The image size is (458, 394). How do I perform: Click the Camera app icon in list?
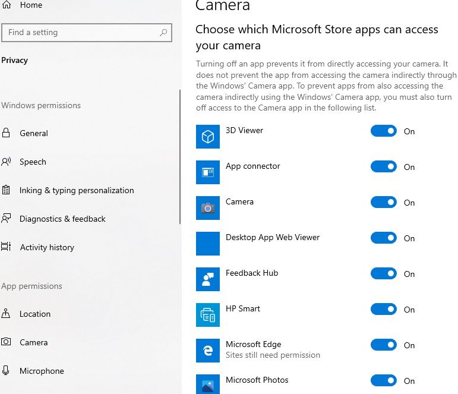click(x=208, y=208)
